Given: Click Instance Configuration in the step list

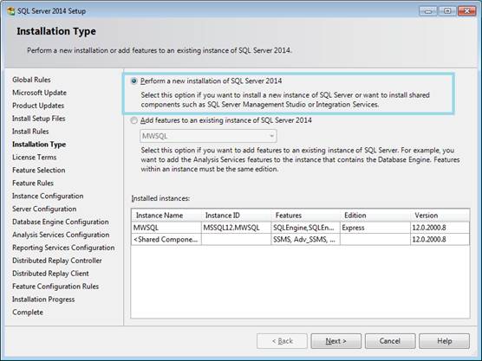Looking at the screenshot, I should (48, 196).
